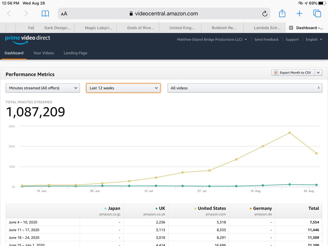Open the Safari share sheet icon
The width and height of the screenshot is (328, 246).
282,13
